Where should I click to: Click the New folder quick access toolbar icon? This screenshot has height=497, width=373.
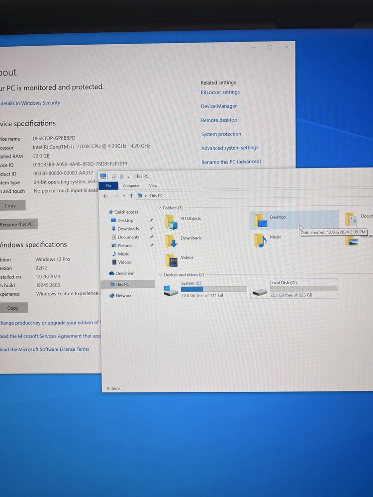coord(121,176)
